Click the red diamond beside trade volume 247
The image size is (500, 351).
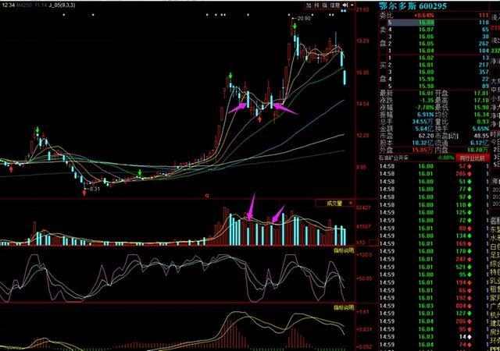(x=469, y=259)
